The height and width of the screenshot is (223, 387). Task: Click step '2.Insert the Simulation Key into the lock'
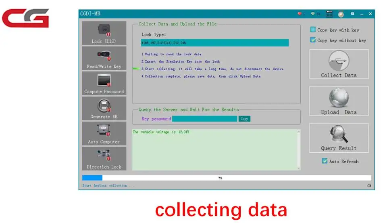(x=181, y=61)
